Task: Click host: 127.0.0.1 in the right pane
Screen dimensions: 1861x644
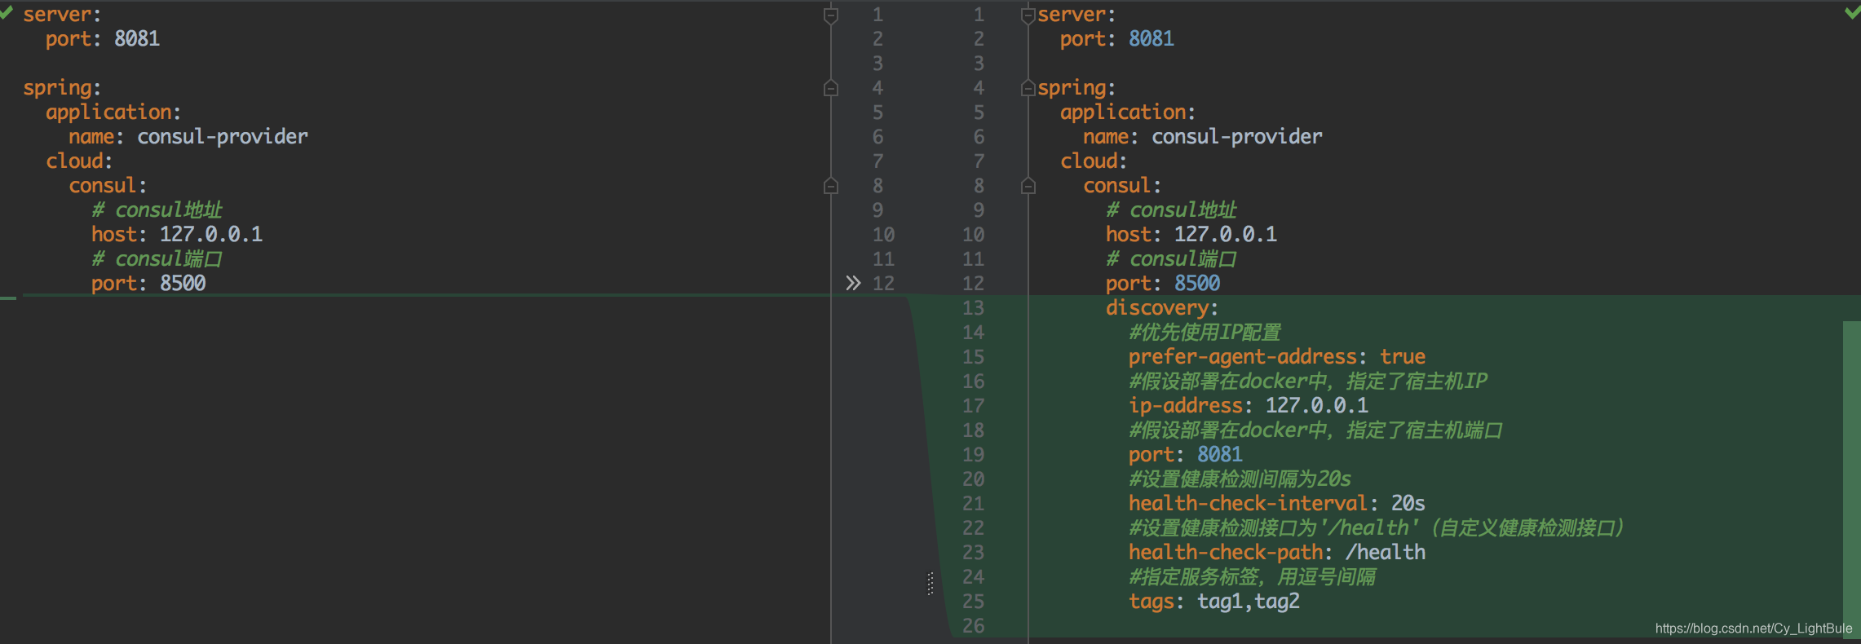Action: click(x=1191, y=234)
